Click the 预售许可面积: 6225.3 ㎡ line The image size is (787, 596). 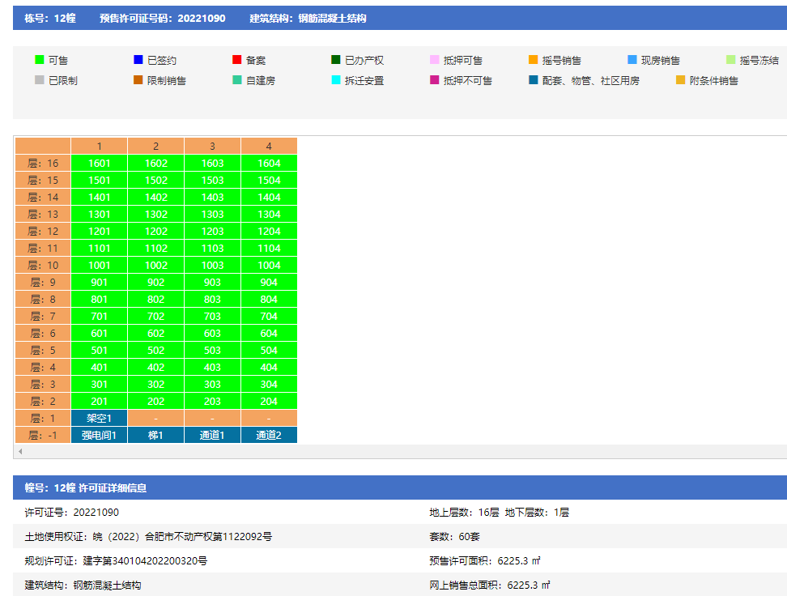point(485,561)
